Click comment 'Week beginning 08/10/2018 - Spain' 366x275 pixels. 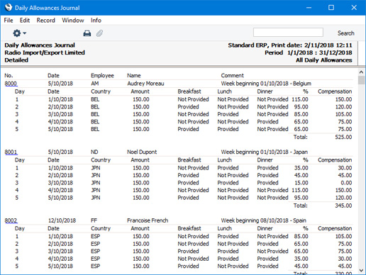(x=263, y=220)
